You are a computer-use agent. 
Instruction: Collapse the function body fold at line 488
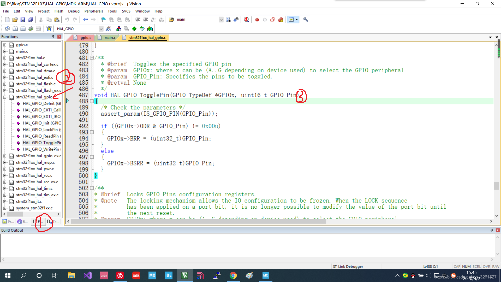(x=92, y=101)
